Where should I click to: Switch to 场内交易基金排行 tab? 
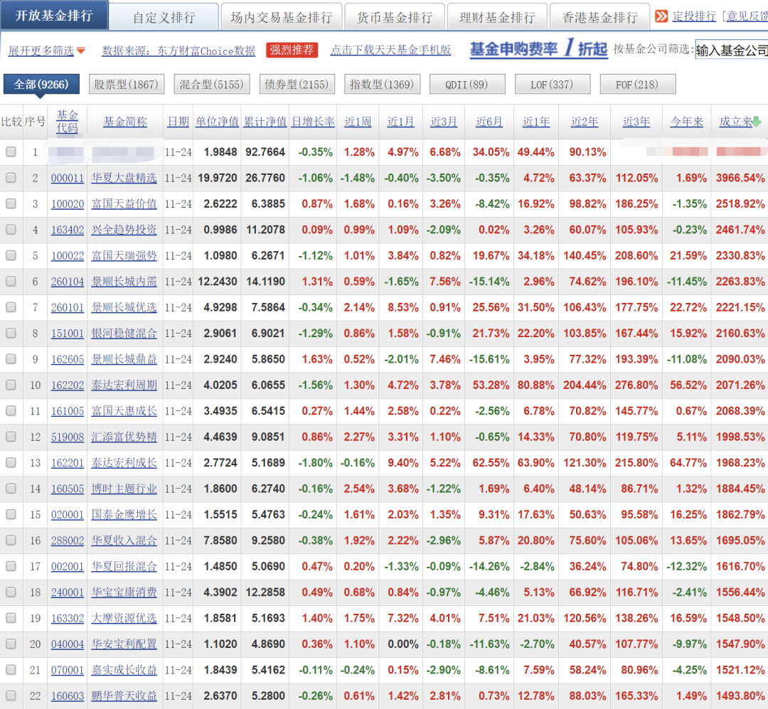pos(281,17)
